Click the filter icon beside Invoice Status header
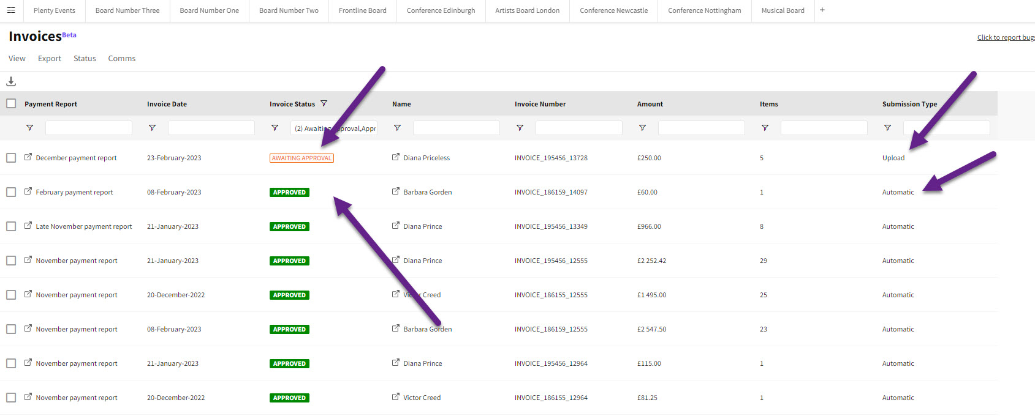Screen dimensions: 1035x419 point(324,104)
